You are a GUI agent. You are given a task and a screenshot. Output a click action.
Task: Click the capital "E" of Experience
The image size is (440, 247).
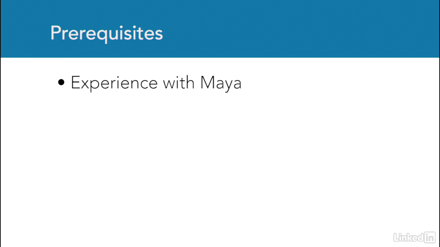click(75, 83)
